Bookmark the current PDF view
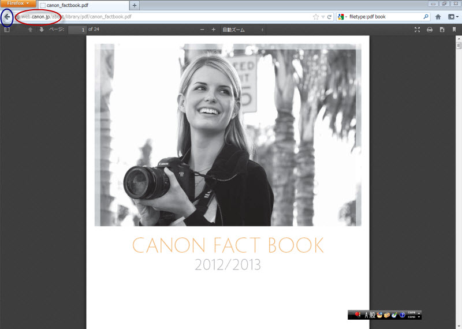462x329 pixels. (x=454, y=29)
